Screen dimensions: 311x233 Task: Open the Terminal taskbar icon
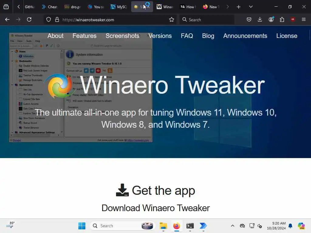190,226
